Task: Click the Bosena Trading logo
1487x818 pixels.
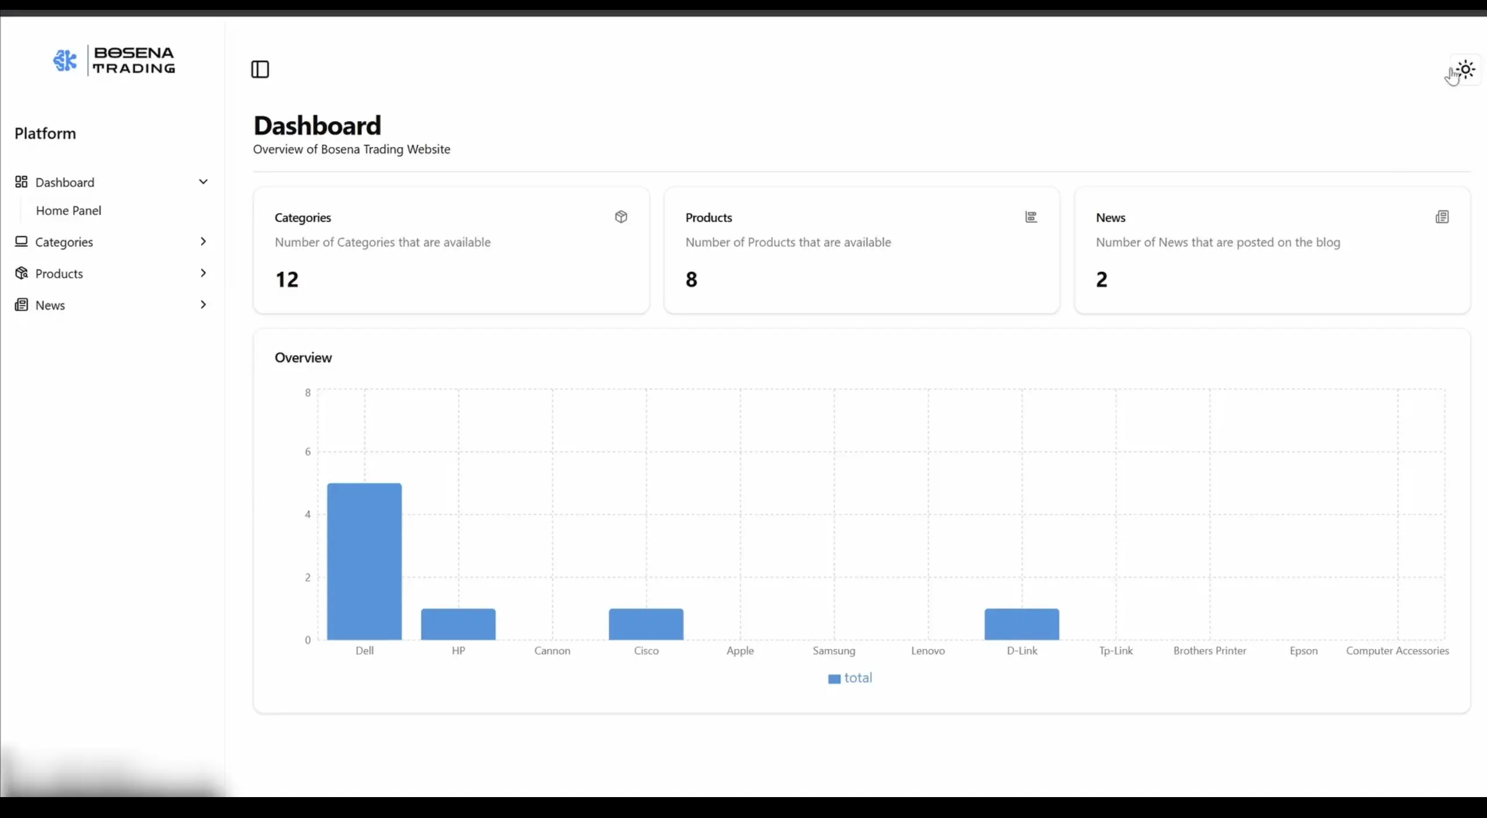Action: [114, 60]
